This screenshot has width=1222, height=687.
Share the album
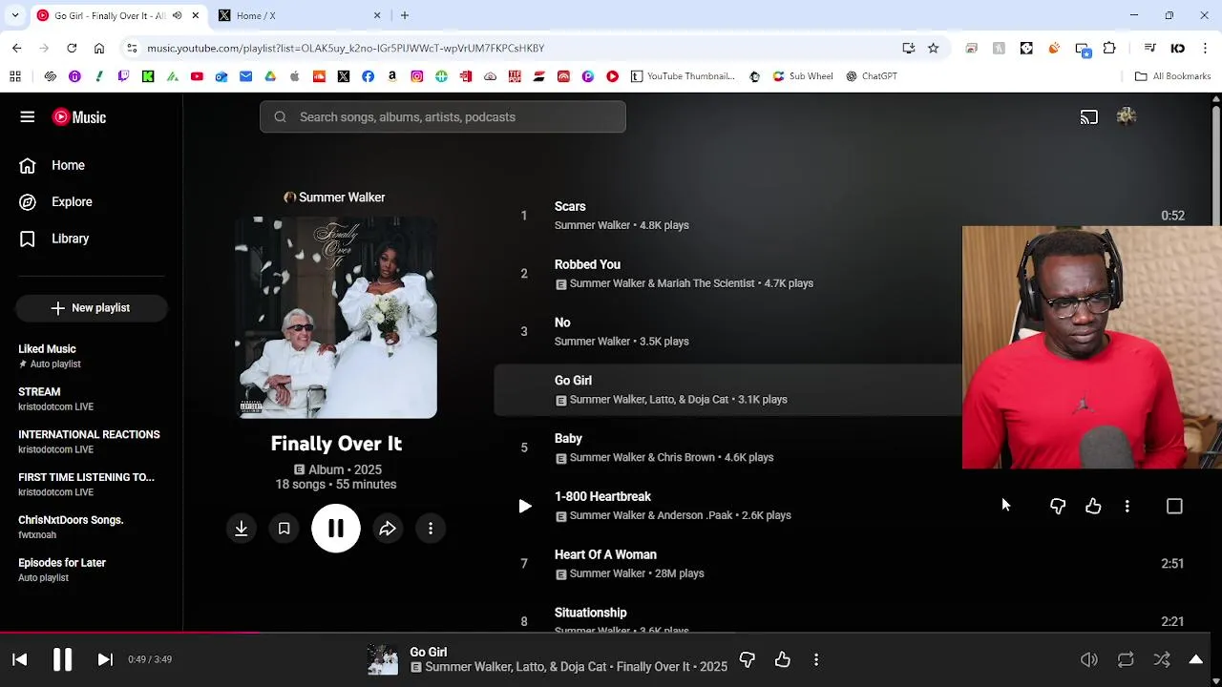388,529
